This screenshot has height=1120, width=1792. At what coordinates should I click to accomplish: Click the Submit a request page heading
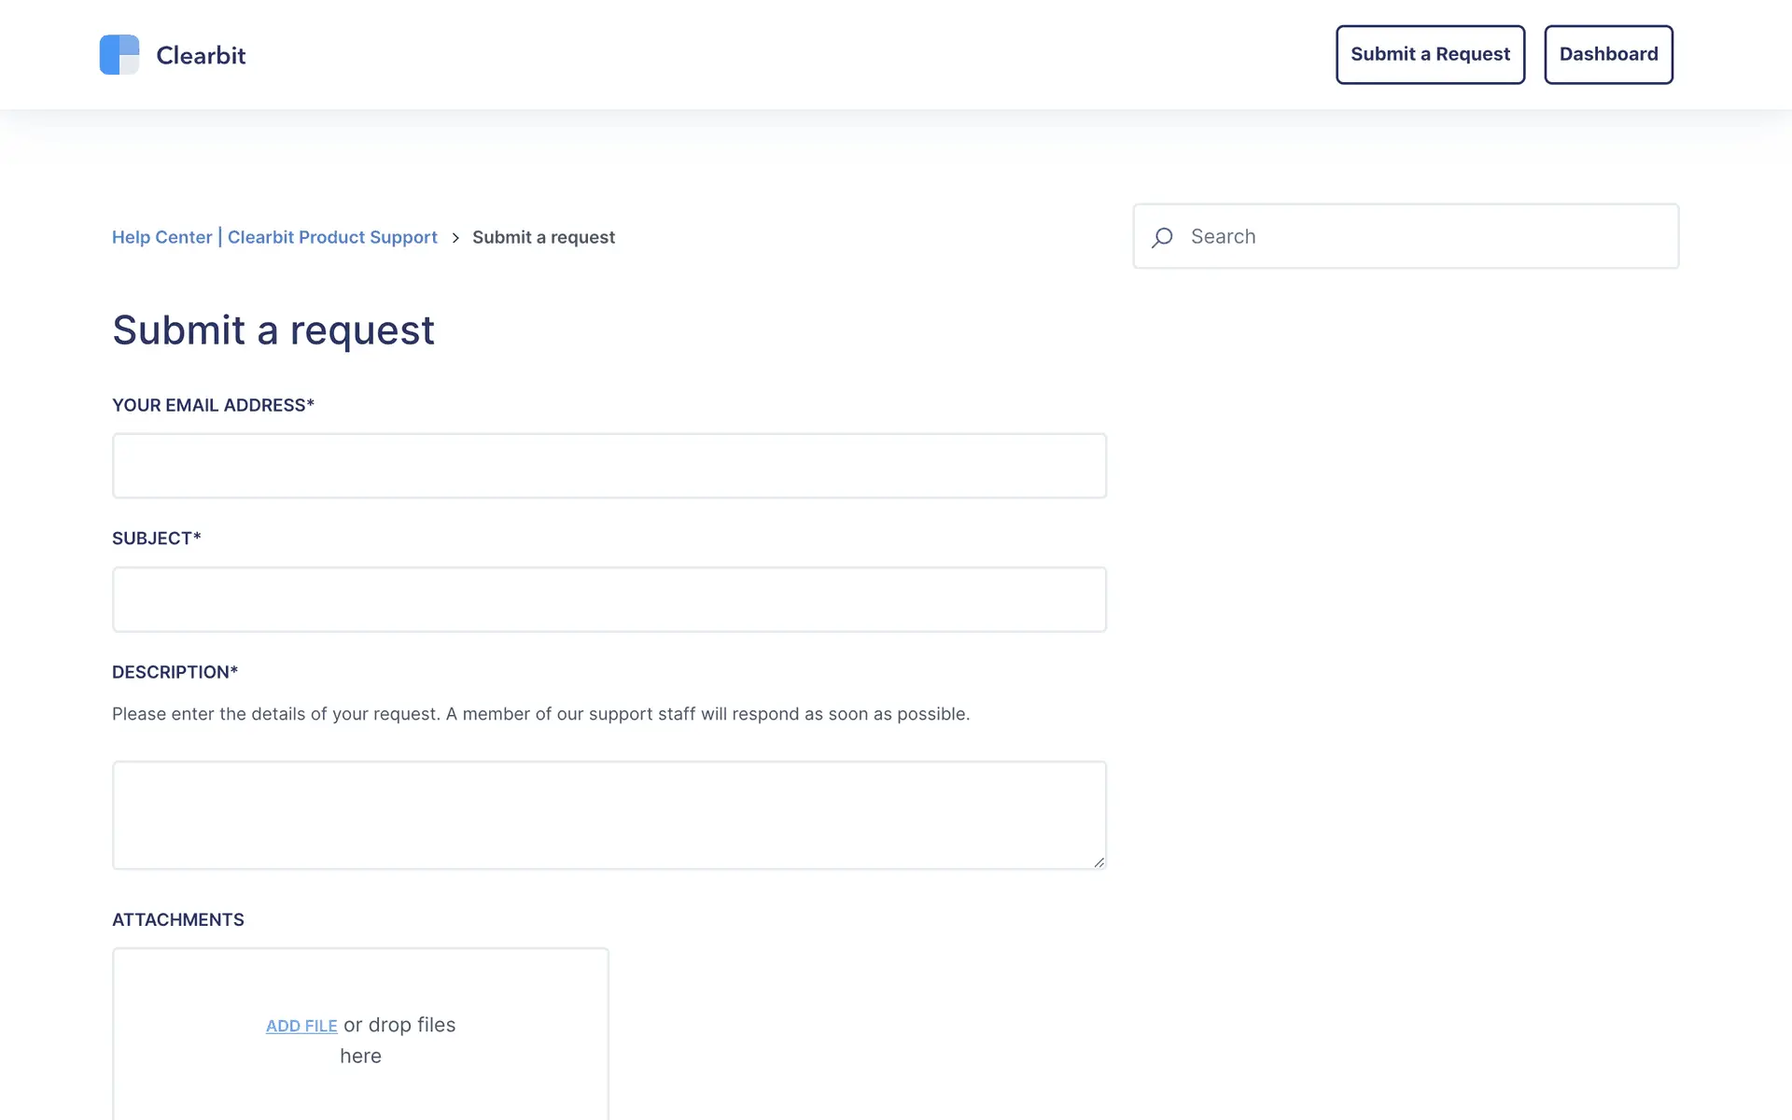click(x=273, y=330)
